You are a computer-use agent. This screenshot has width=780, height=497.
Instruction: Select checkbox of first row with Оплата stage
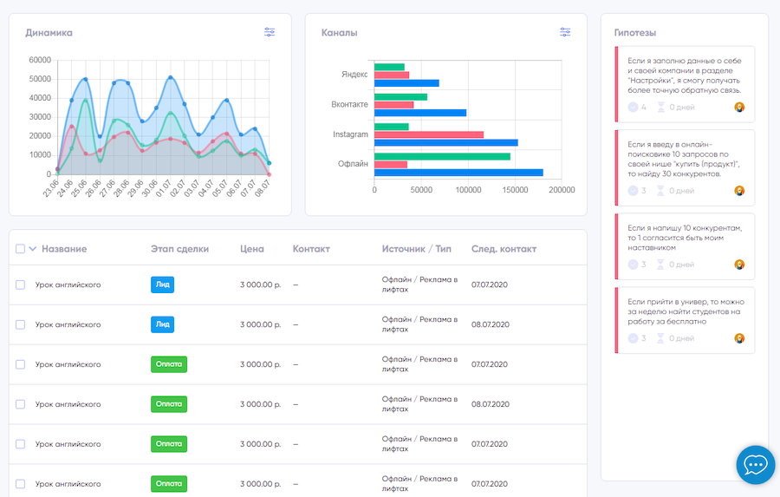(20, 364)
